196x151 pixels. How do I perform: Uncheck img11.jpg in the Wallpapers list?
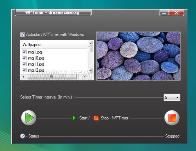click(24, 64)
